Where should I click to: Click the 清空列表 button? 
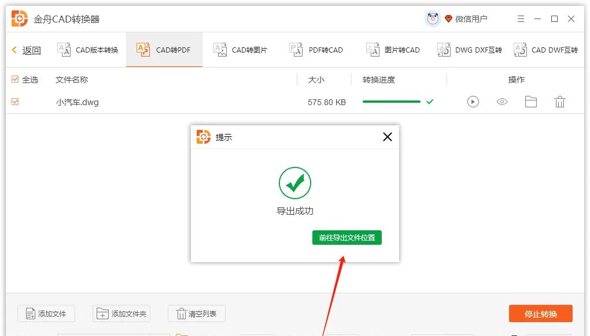coord(197,313)
